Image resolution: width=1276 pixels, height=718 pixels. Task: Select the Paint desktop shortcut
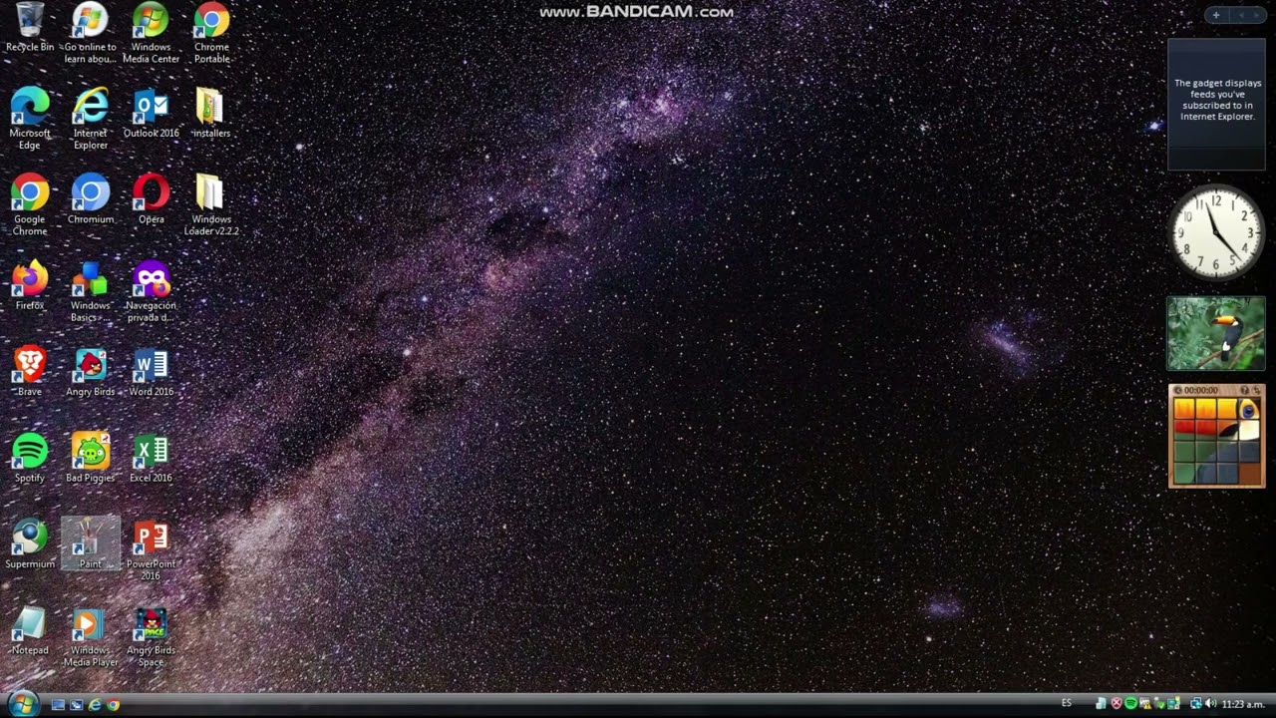(90, 544)
